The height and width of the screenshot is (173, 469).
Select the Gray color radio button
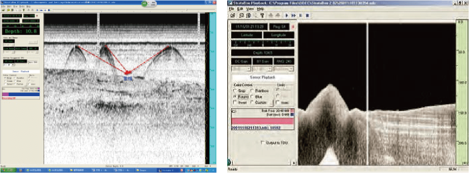coord(235,90)
